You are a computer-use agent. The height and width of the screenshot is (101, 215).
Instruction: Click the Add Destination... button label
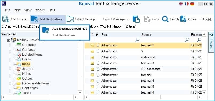52,19
